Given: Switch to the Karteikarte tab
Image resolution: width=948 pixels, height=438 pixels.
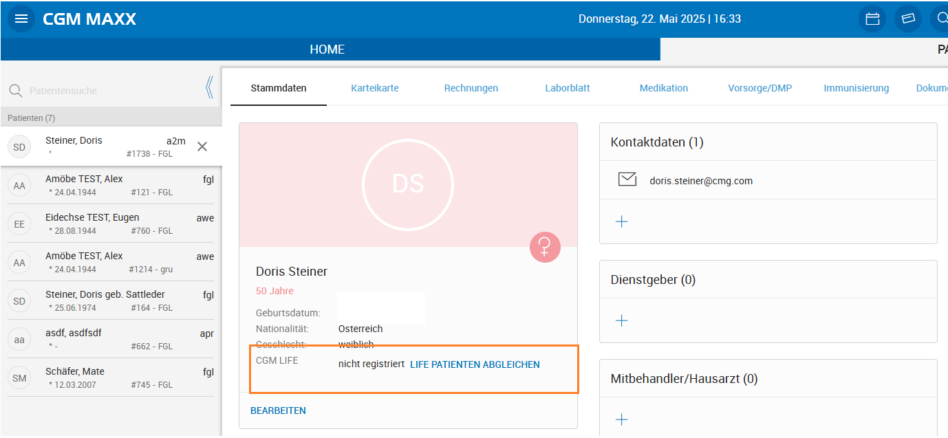Looking at the screenshot, I should (374, 88).
